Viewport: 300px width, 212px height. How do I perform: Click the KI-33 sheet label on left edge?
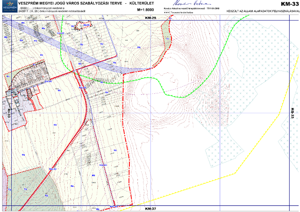pos(8,112)
